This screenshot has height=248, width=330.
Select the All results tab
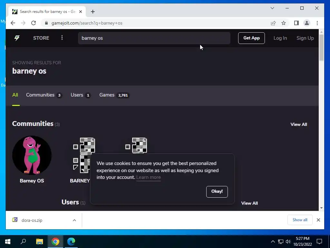(x=15, y=95)
